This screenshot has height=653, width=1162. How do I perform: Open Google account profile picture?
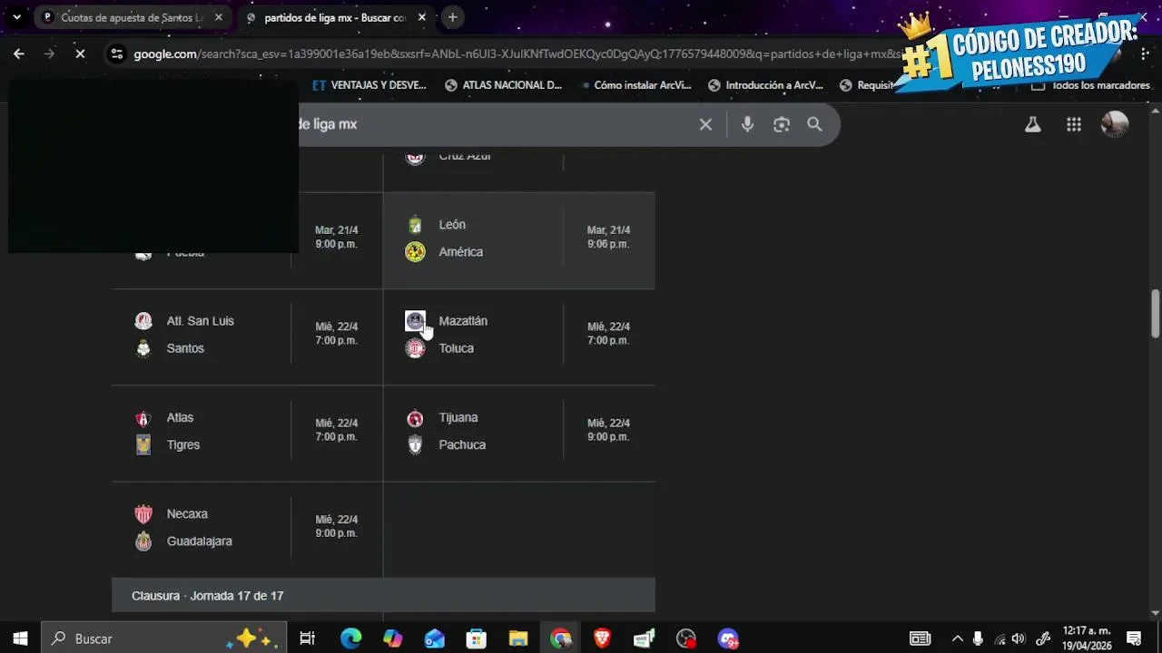pos(1115,124)
